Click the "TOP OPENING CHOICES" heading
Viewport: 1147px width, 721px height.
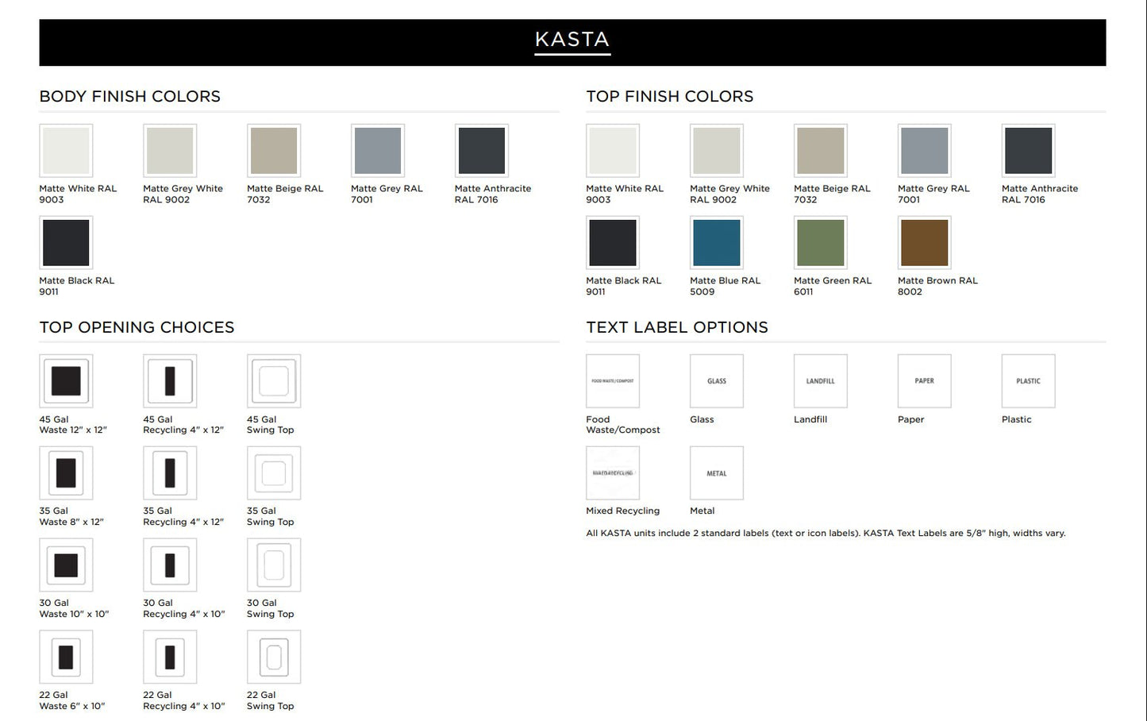tap(137, 328)
